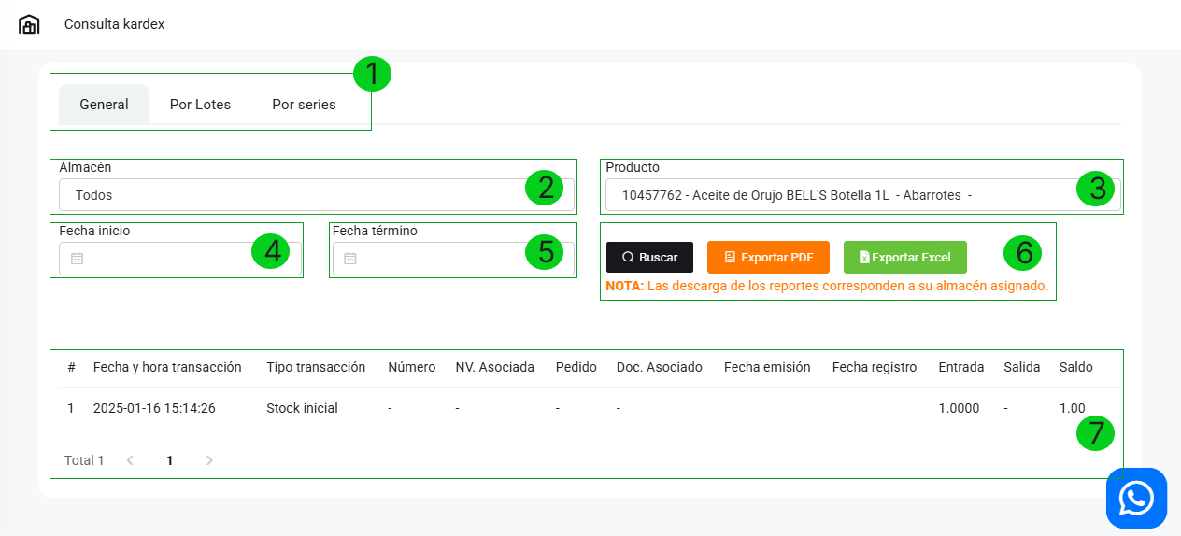Click the Saldo column header
Screen dimensions: 1181x536
coord(1075,367)
